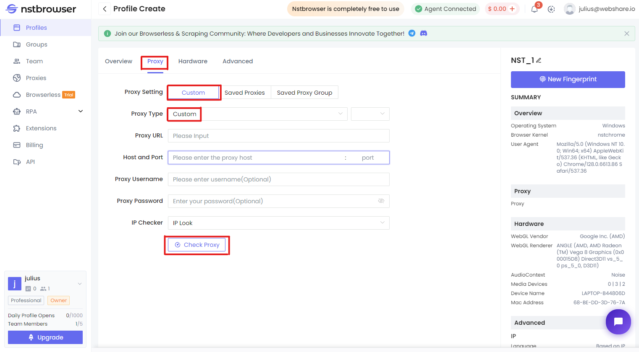Open the Discord community icon
Viewport: 639px width, 352px height.
point(424,33)
